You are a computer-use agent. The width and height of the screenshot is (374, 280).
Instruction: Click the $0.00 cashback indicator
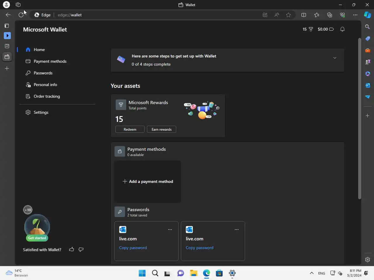click(x=325, y=29)
